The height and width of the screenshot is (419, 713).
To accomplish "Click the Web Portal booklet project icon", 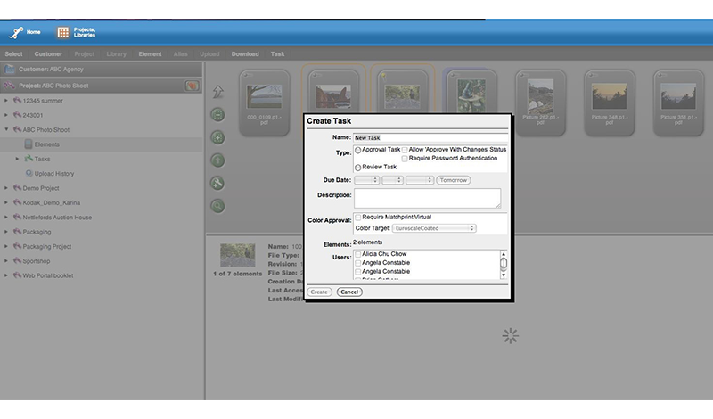I will tap(17, 275).
